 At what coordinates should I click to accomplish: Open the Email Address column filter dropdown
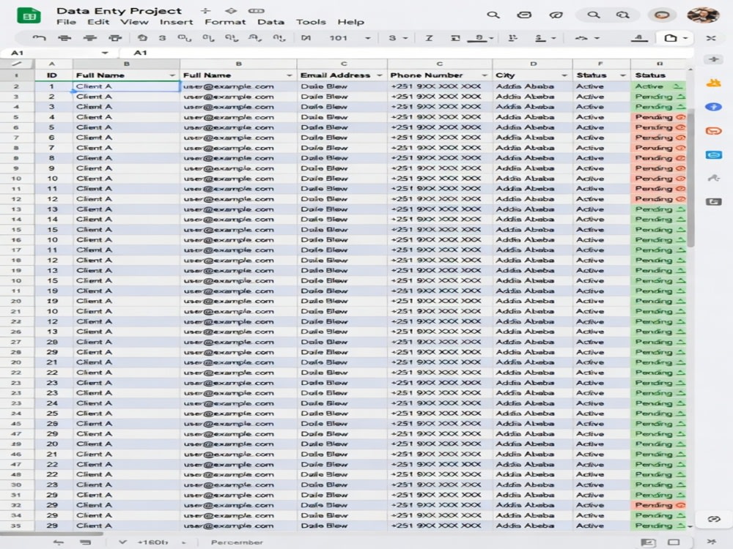pyautogui.click(x=380, y=75)
